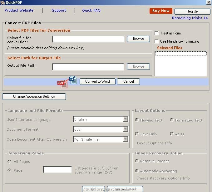Expand the User Interface Language dropdown
The height and width of the screenshot is (192, 212).
[126, 119]
